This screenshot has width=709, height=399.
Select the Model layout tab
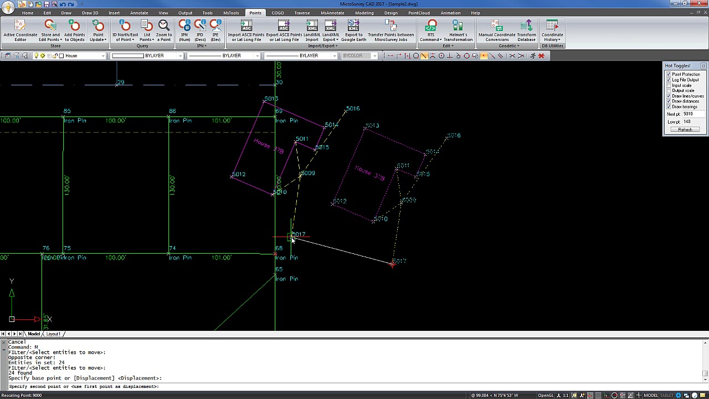click(34, 334)
